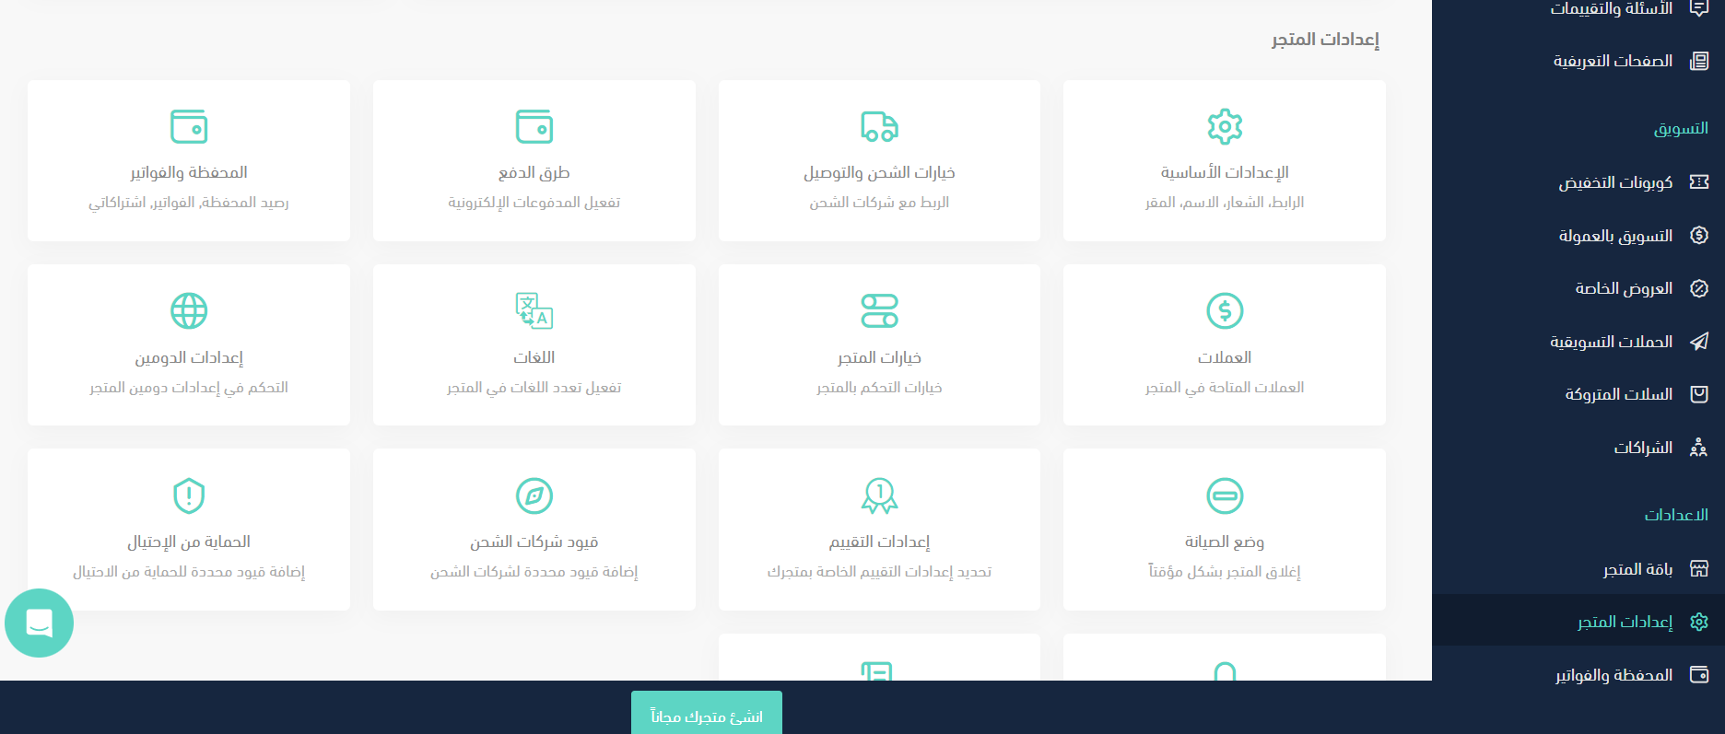1725x734 pixels.
Task: Click the text رصيد المحفظة، الفواتير، اشتراكاتي
Action: coord(189,203)
